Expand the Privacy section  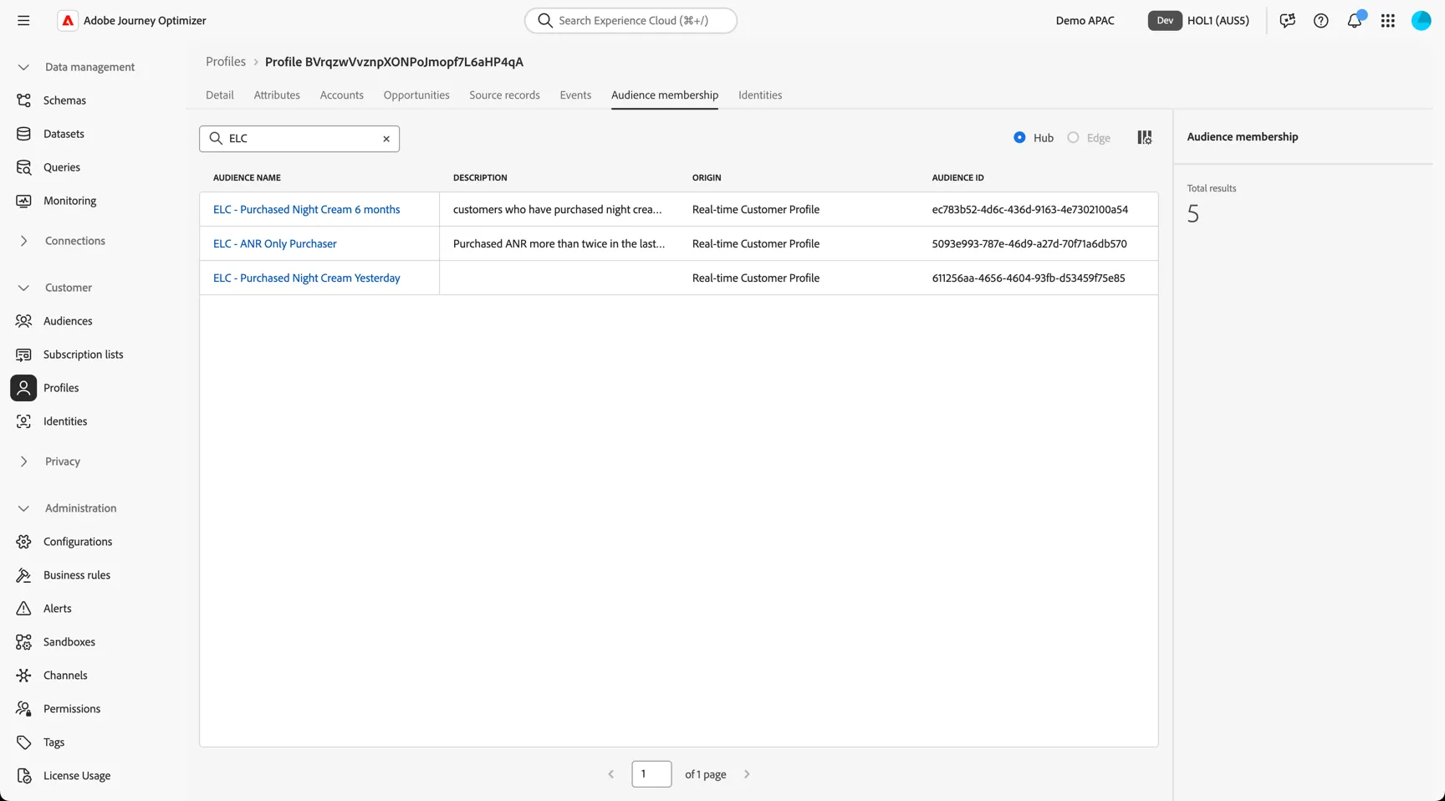coord(23,462)
